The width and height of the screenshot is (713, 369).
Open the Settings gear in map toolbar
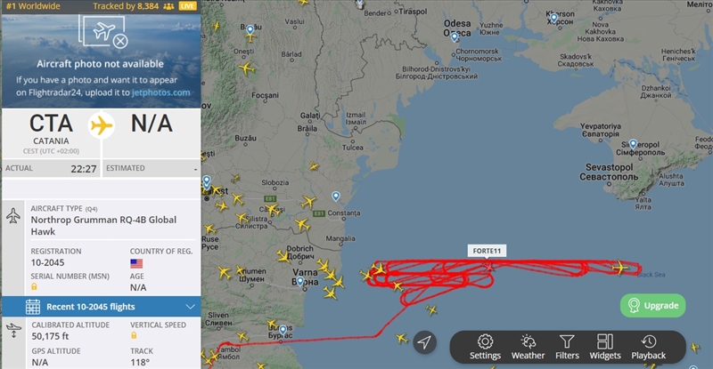(x=485, y=347)
